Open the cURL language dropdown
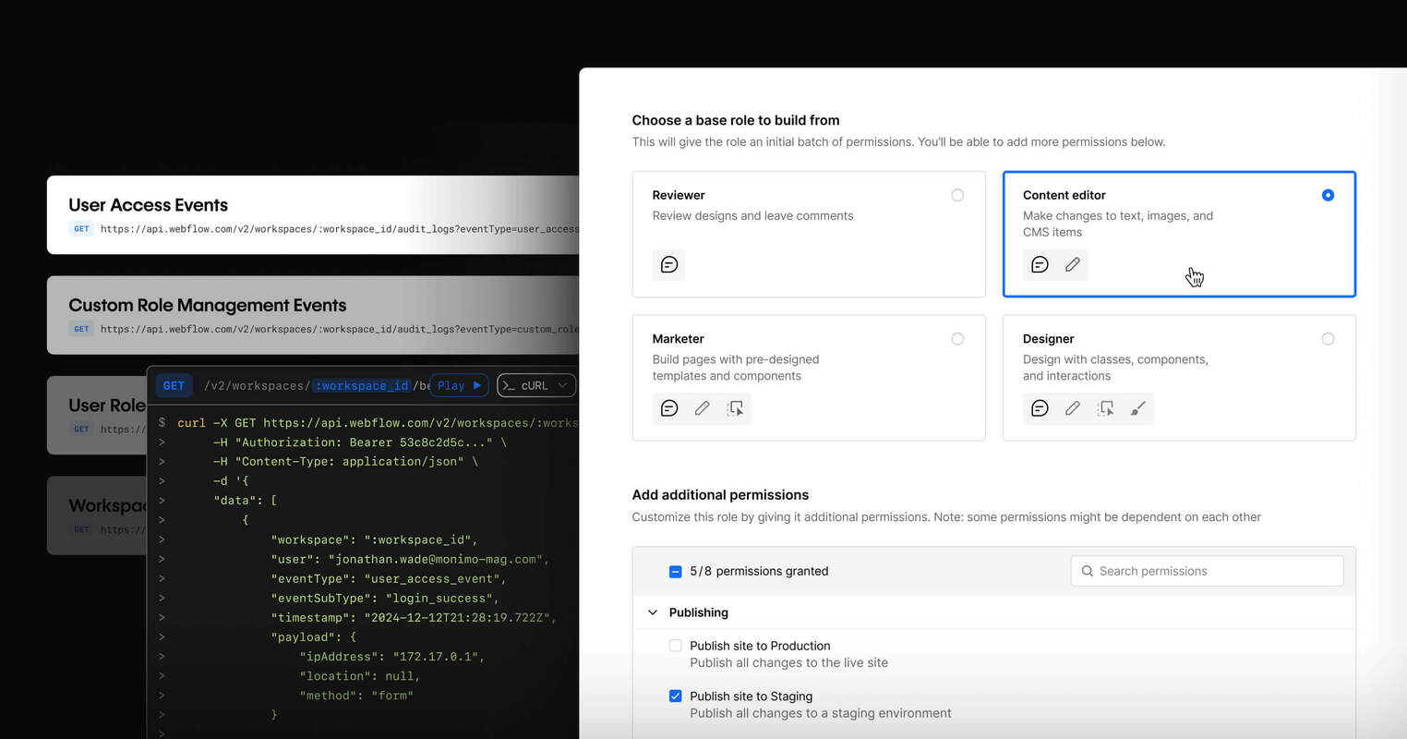1407x739 pixels. [535, 385]
